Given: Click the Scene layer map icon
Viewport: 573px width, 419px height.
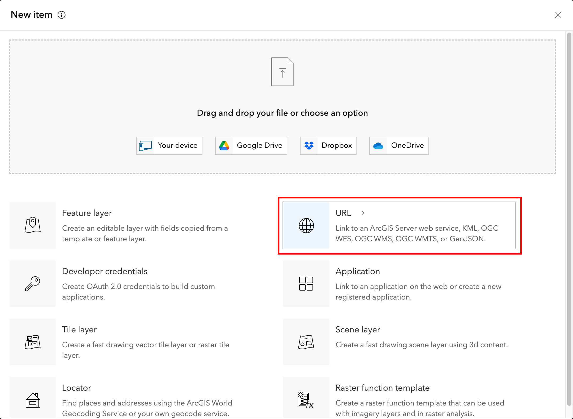Looking at the screenshot, I should point(306,342).
